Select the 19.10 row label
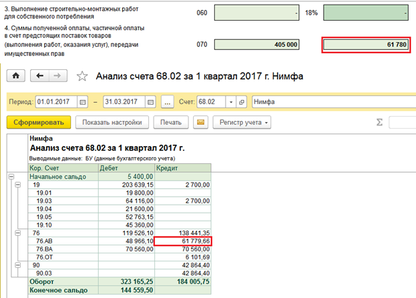The height and width of the screenshot is (298, 416). coord(44,225)
